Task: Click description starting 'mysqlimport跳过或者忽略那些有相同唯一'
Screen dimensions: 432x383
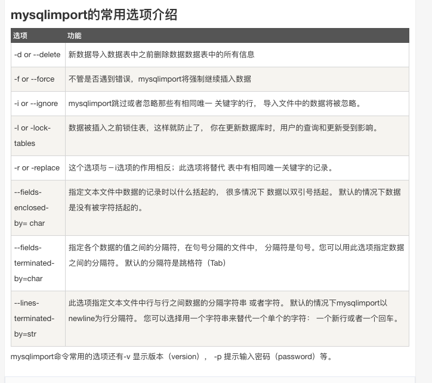Action: (x=215, y=104)
